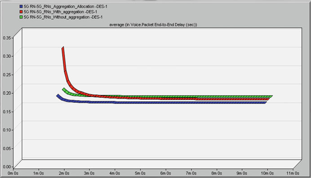
Task: Click the 0m 0s time axis label
Action: point(13,173)
